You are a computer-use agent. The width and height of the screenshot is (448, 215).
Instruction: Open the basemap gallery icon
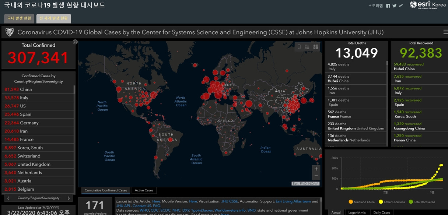pos(316,47)
